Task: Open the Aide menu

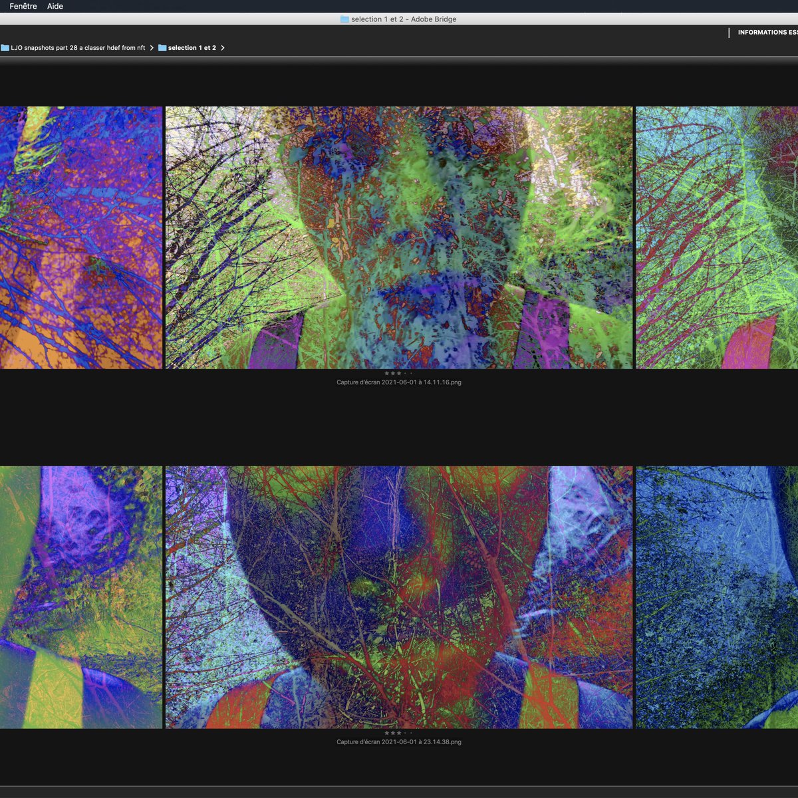Action: tap(55, 6)
